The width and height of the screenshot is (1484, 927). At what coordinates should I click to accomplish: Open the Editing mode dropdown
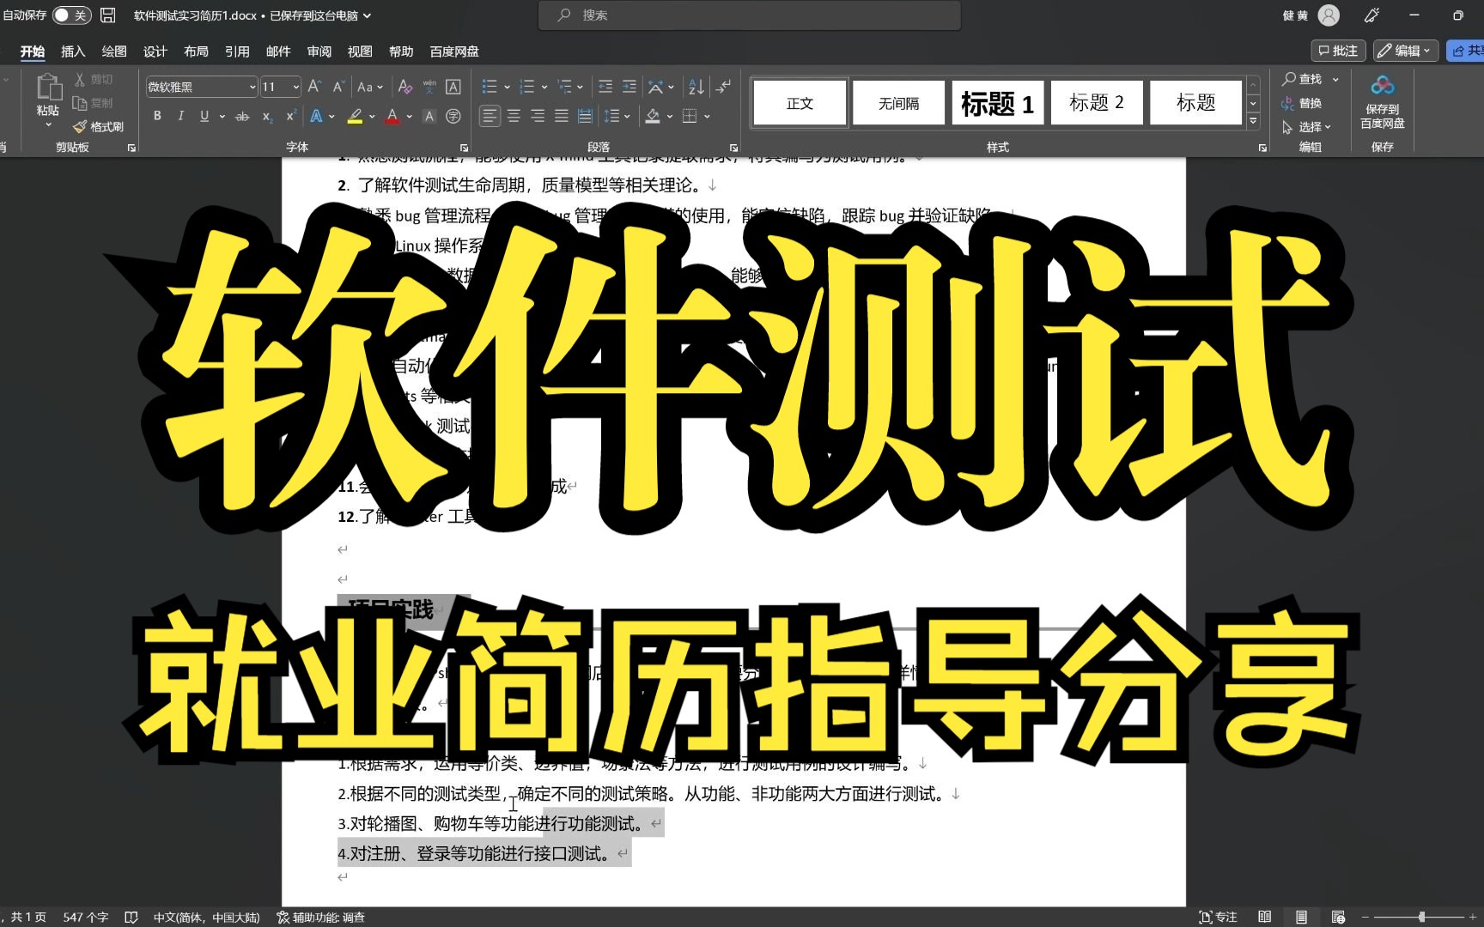coord(1405,51)
